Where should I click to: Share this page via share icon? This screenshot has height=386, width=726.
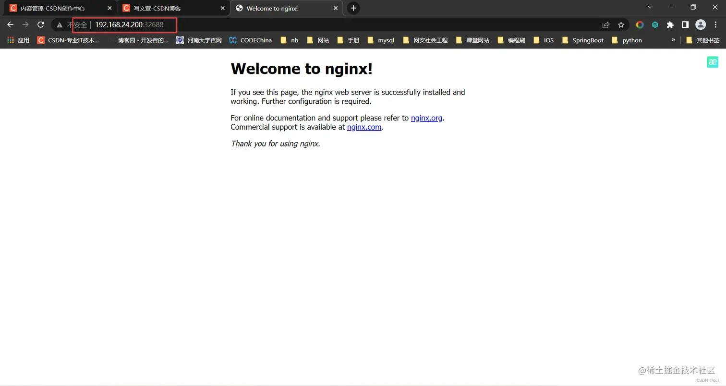pos(606,24)
